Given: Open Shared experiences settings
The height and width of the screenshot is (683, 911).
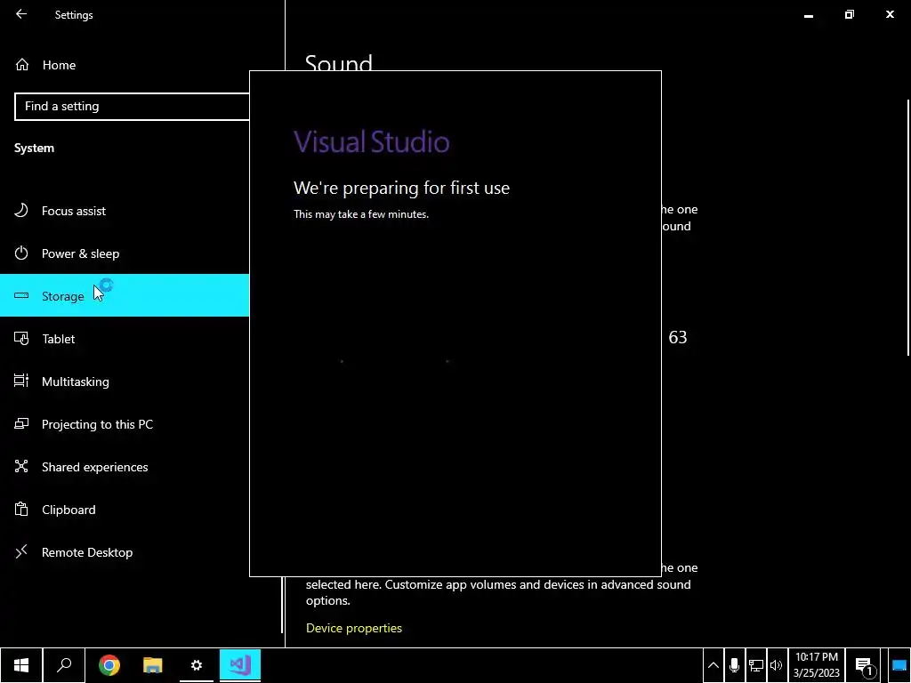Looking at the screenshot, I should [125, 467].
